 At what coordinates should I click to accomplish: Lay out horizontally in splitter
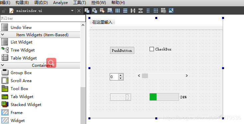(x=133, y=11)
